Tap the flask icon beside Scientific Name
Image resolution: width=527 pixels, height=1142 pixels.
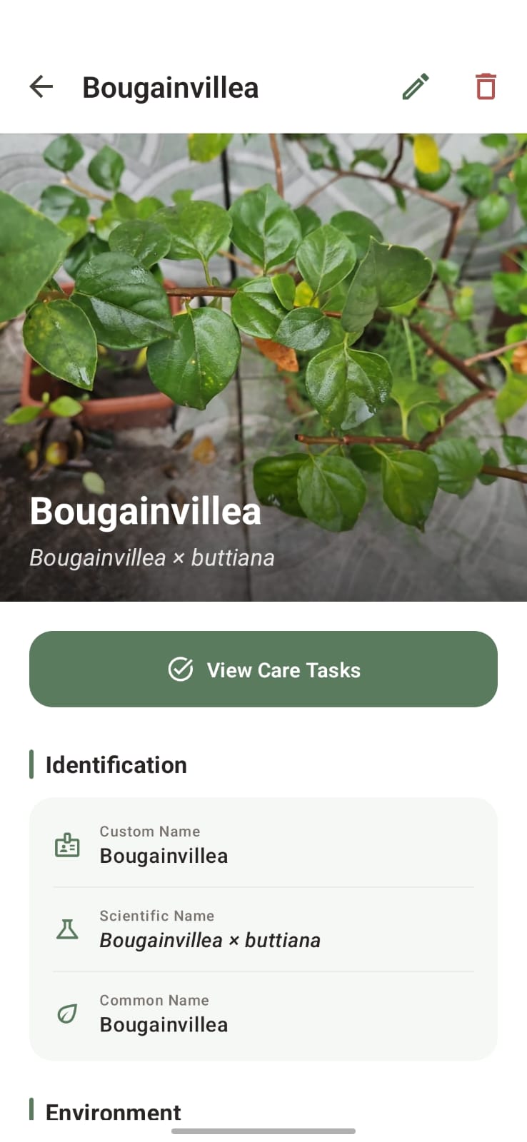click(x=67, y=929)
